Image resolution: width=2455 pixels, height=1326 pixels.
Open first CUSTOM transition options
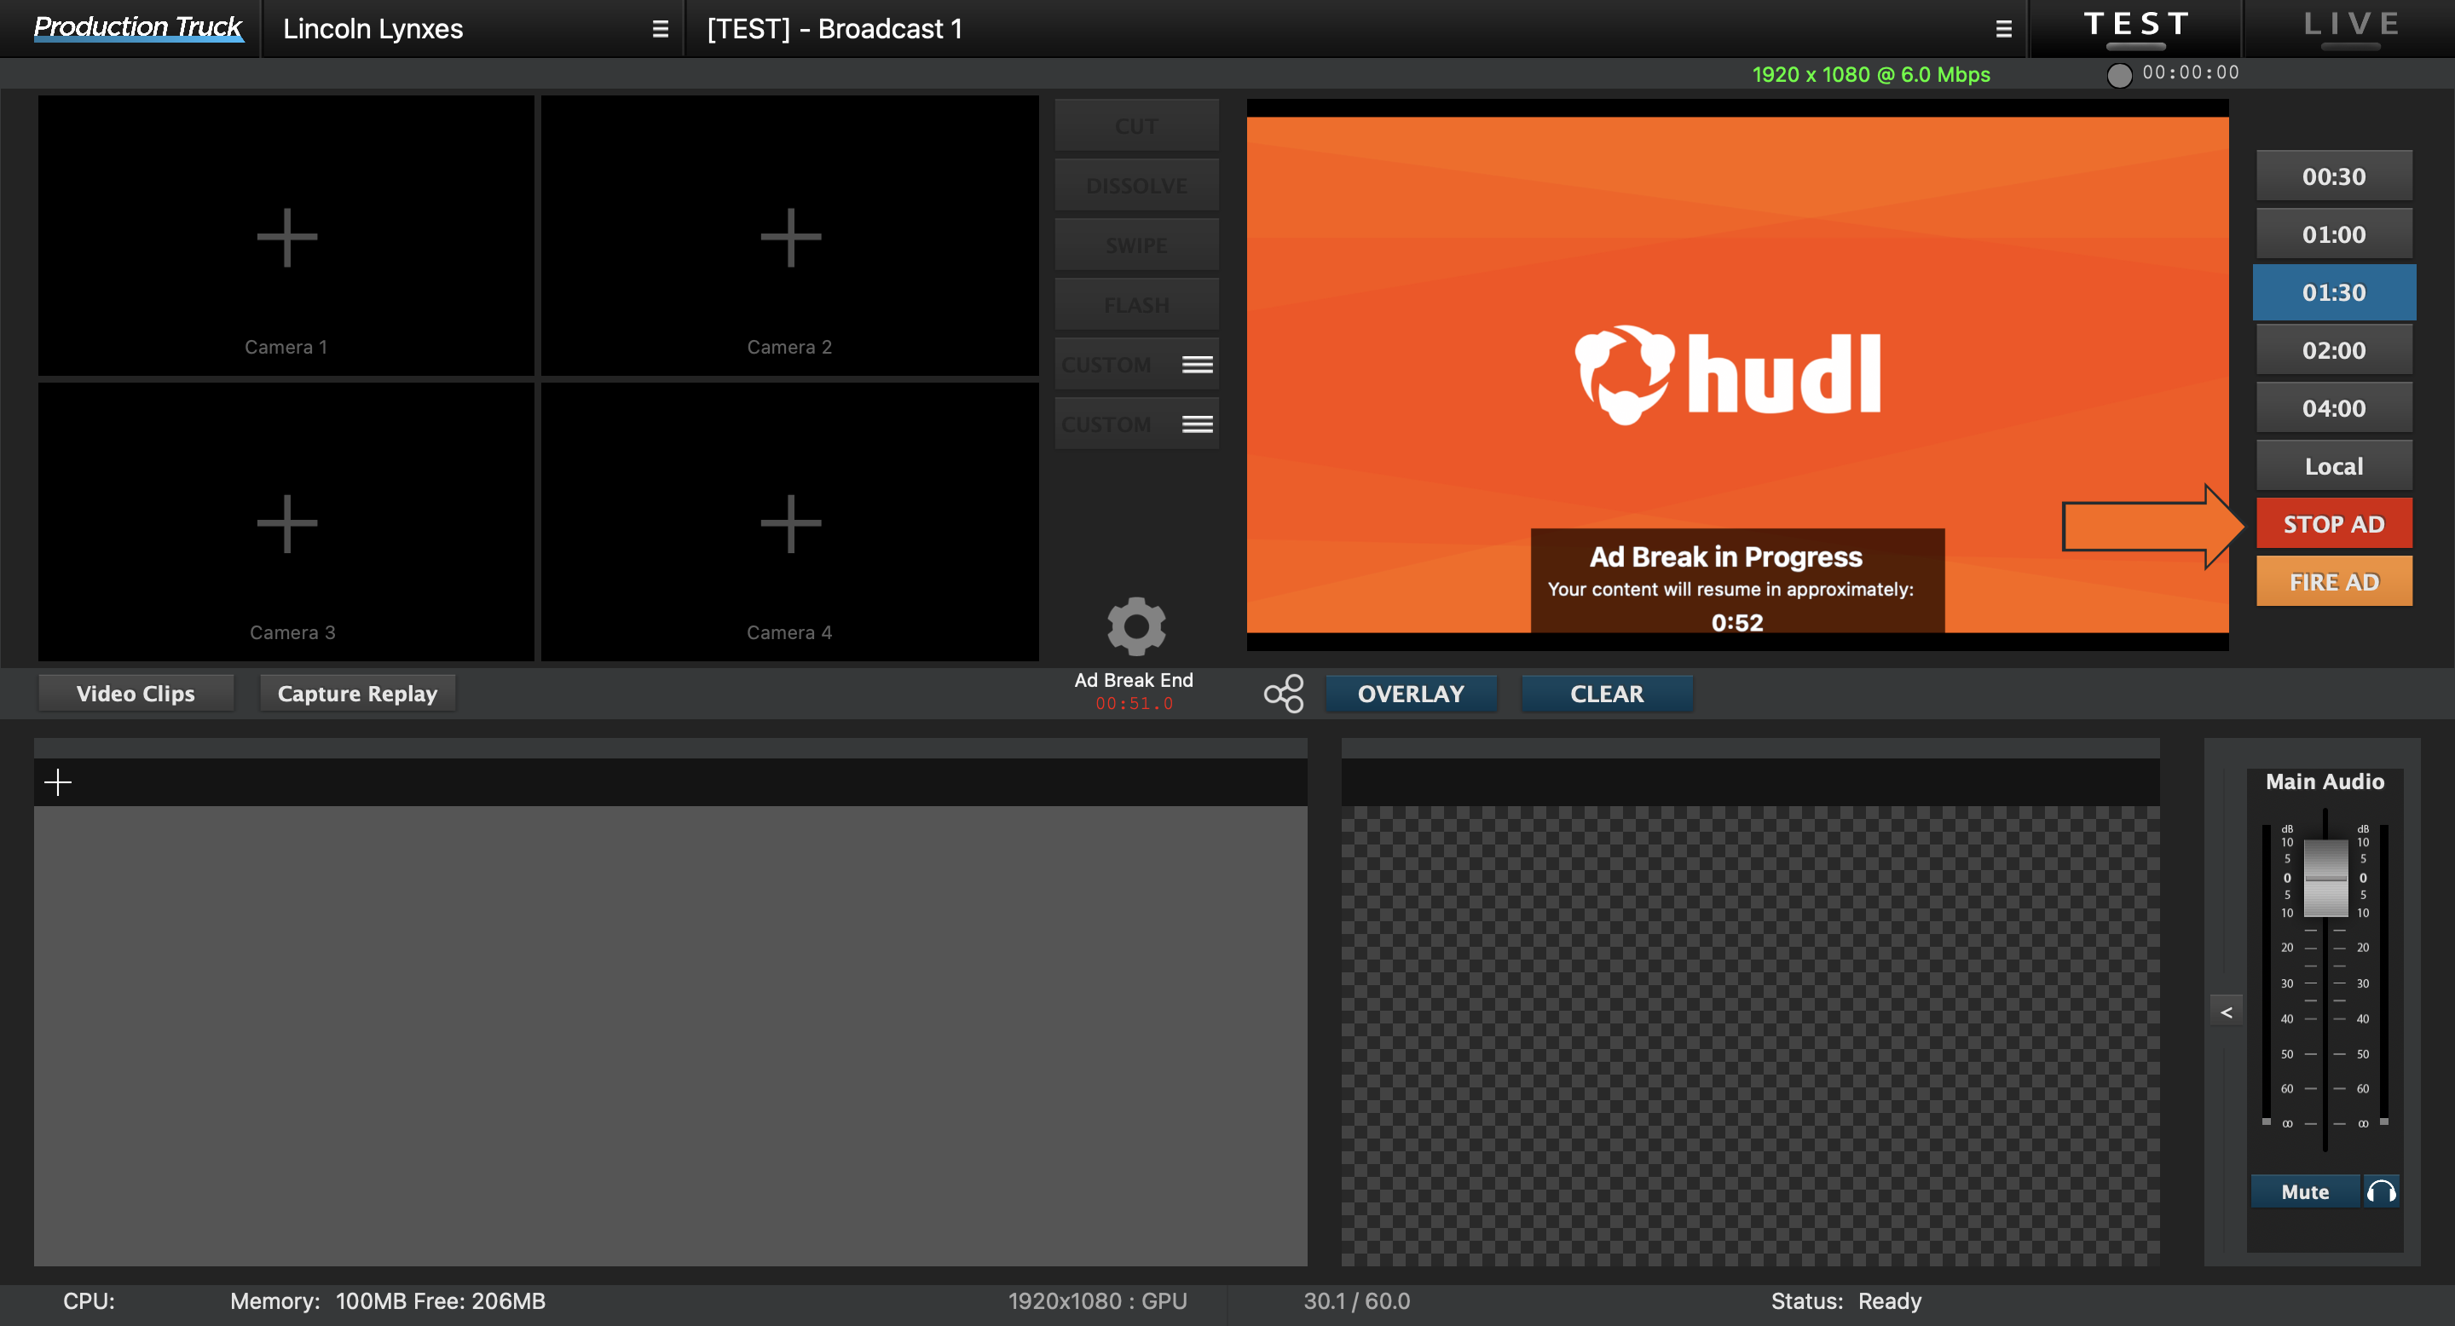1198,363
